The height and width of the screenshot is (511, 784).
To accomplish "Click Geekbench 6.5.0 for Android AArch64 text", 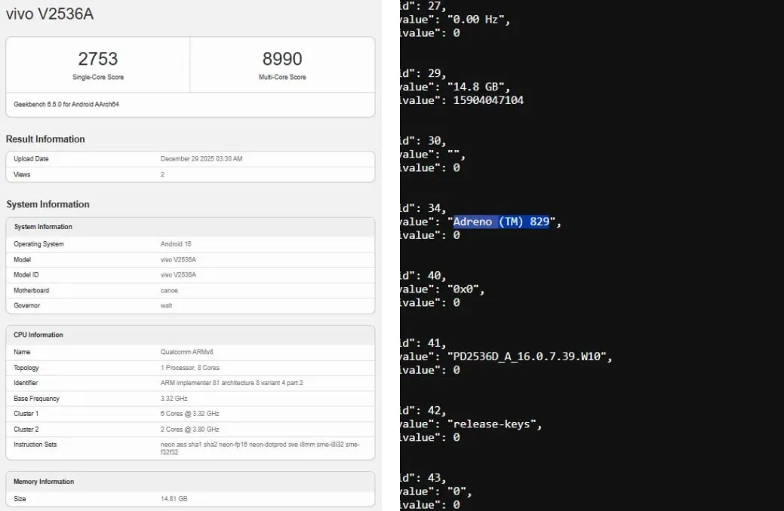I will [66, 105].
